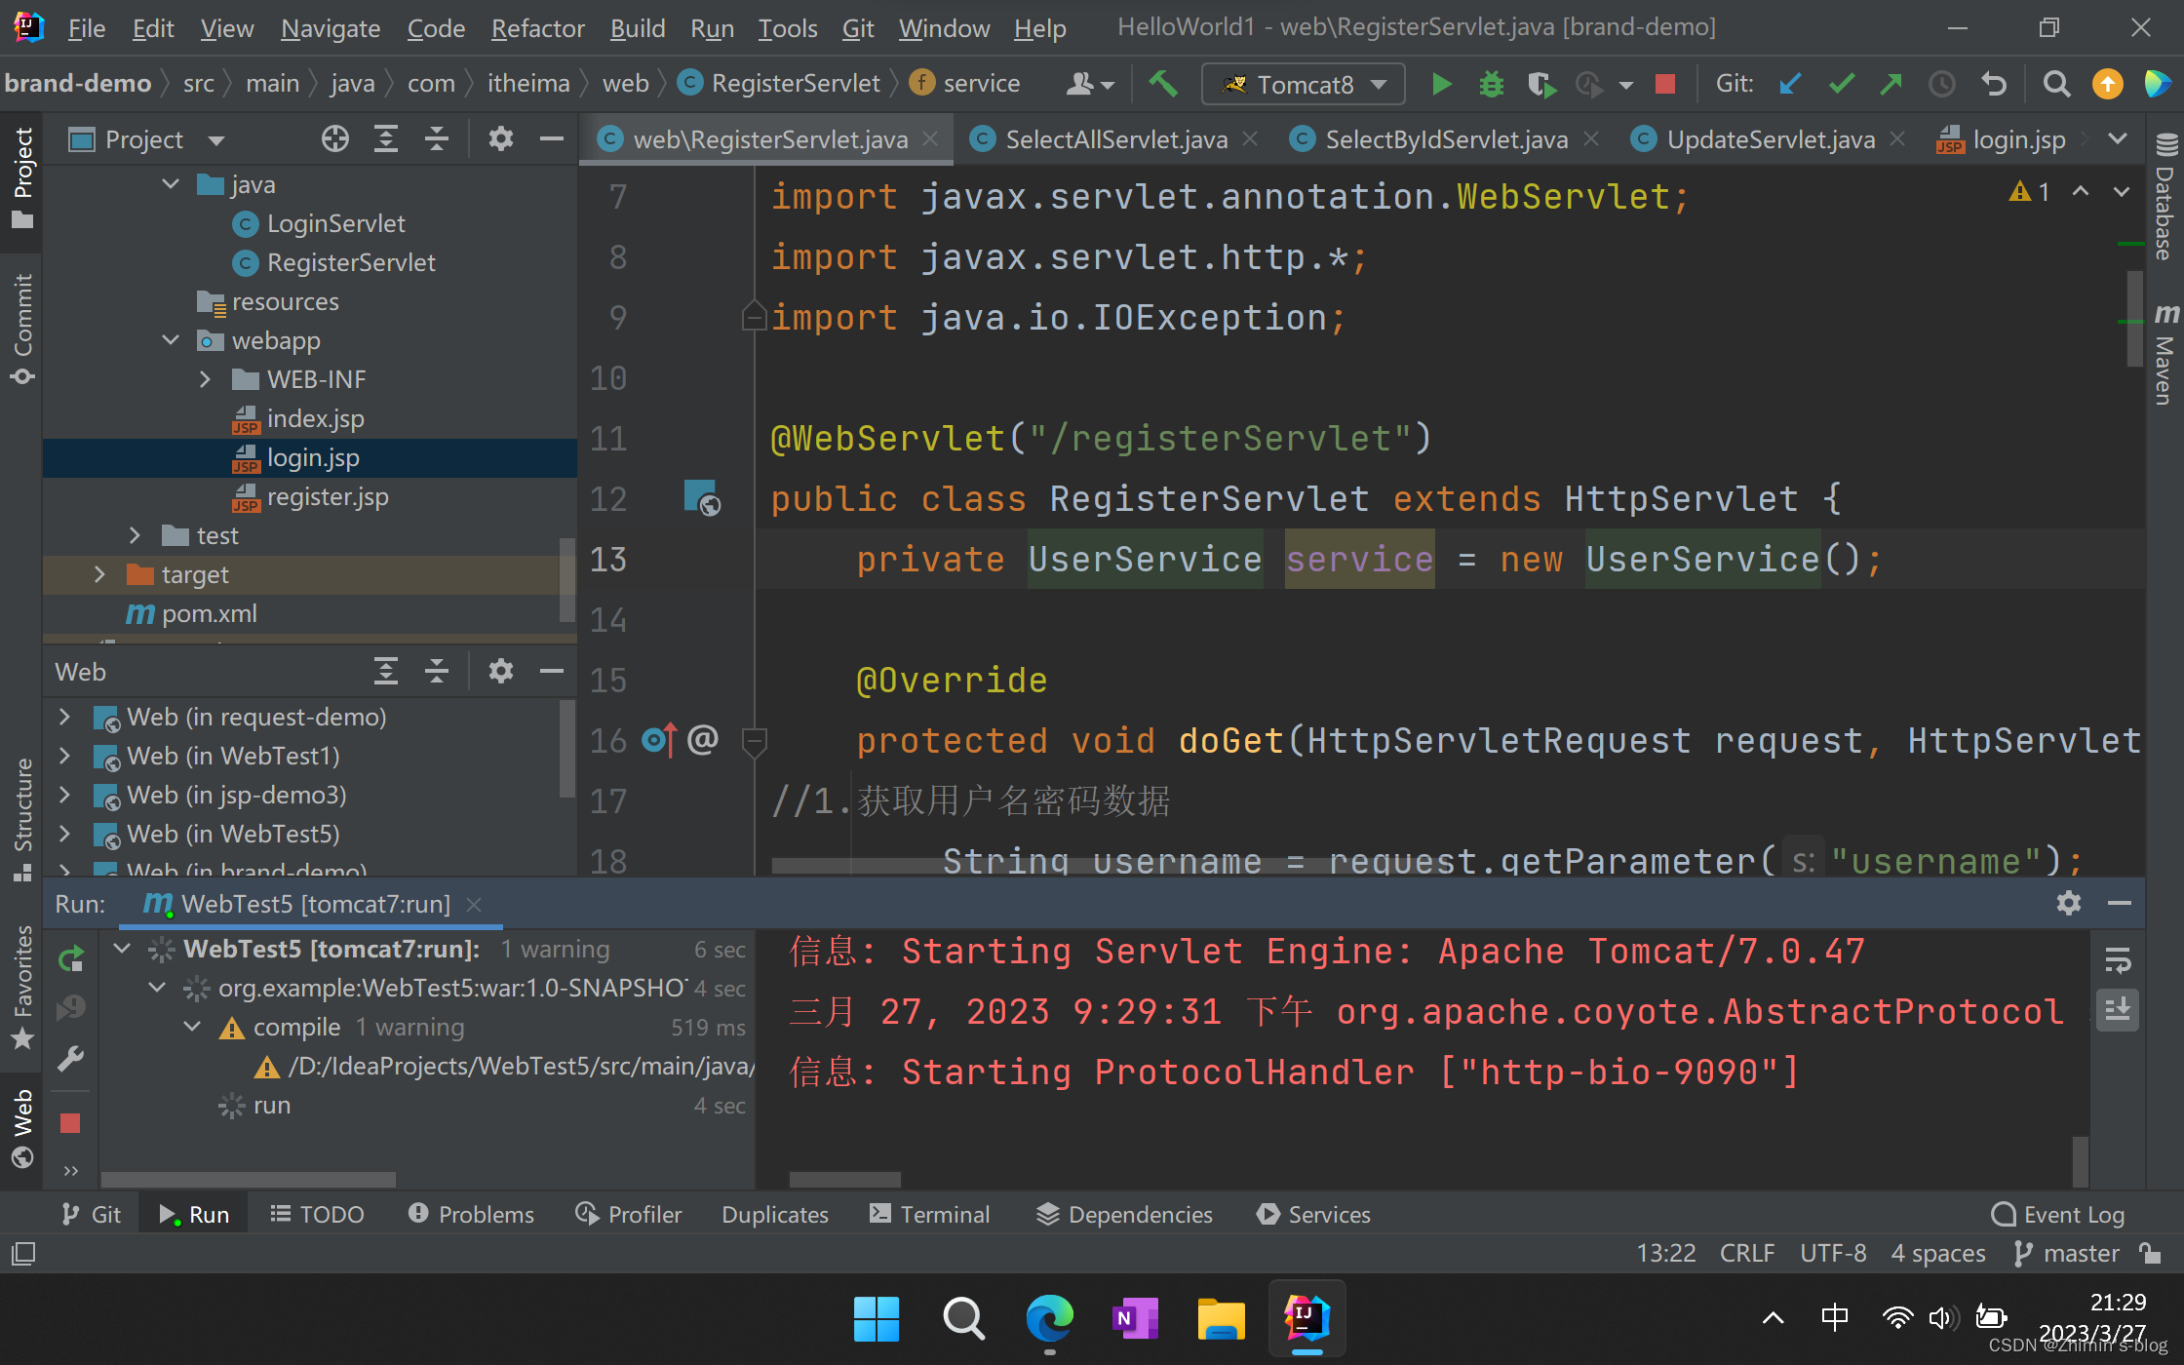Open Search Everywhere with the magnifier icon
Image resolution: width=2184 pixels, height=1365 pixels.
2056,84
